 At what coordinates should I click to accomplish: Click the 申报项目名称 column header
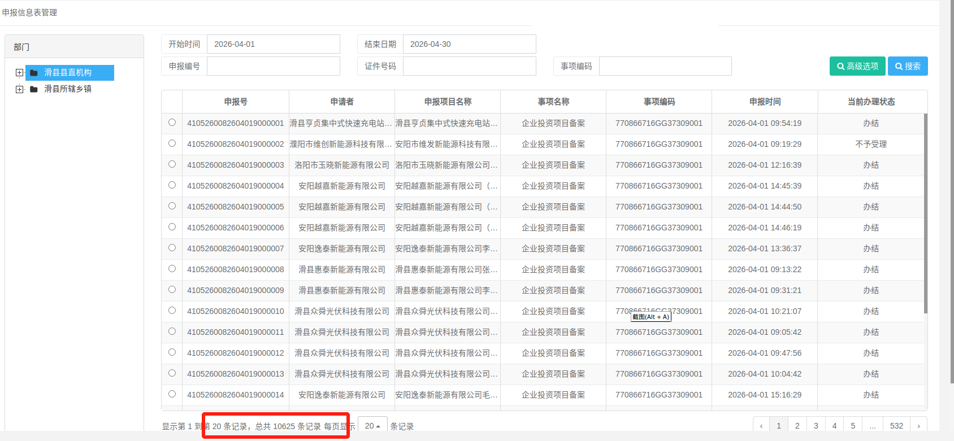pyautogui.click(x=448, y=102)
